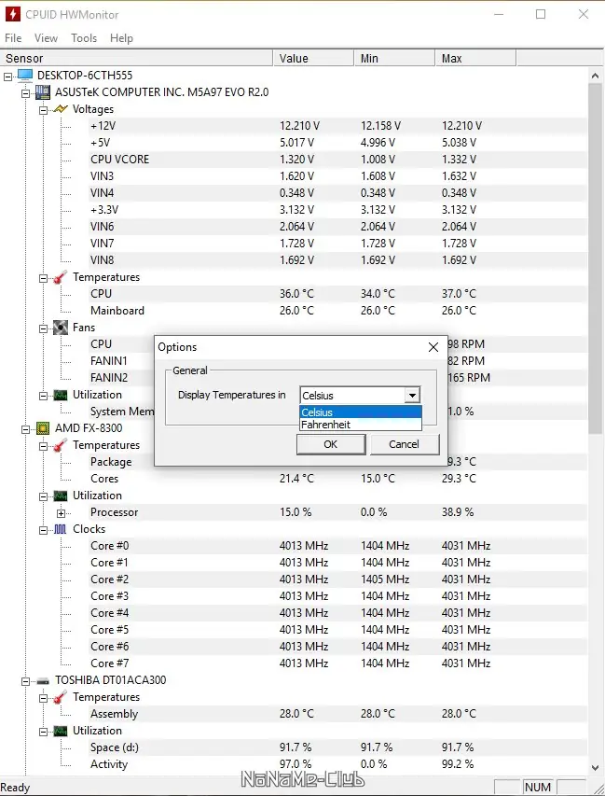Maximize the HWMonitor window
Image resolution: width=605 pixels, height=796 pixels.
click(541, 14)
